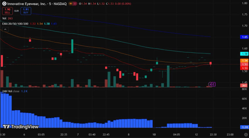Click the orange 1.54 EMA price label
Viewport: 249px width, 138px height.
244,61
